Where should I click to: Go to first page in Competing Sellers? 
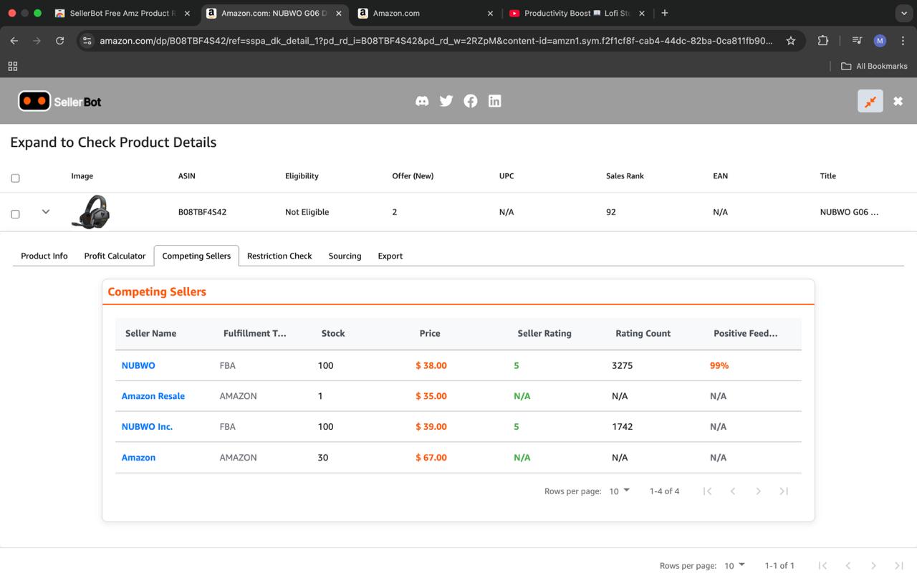707,491
